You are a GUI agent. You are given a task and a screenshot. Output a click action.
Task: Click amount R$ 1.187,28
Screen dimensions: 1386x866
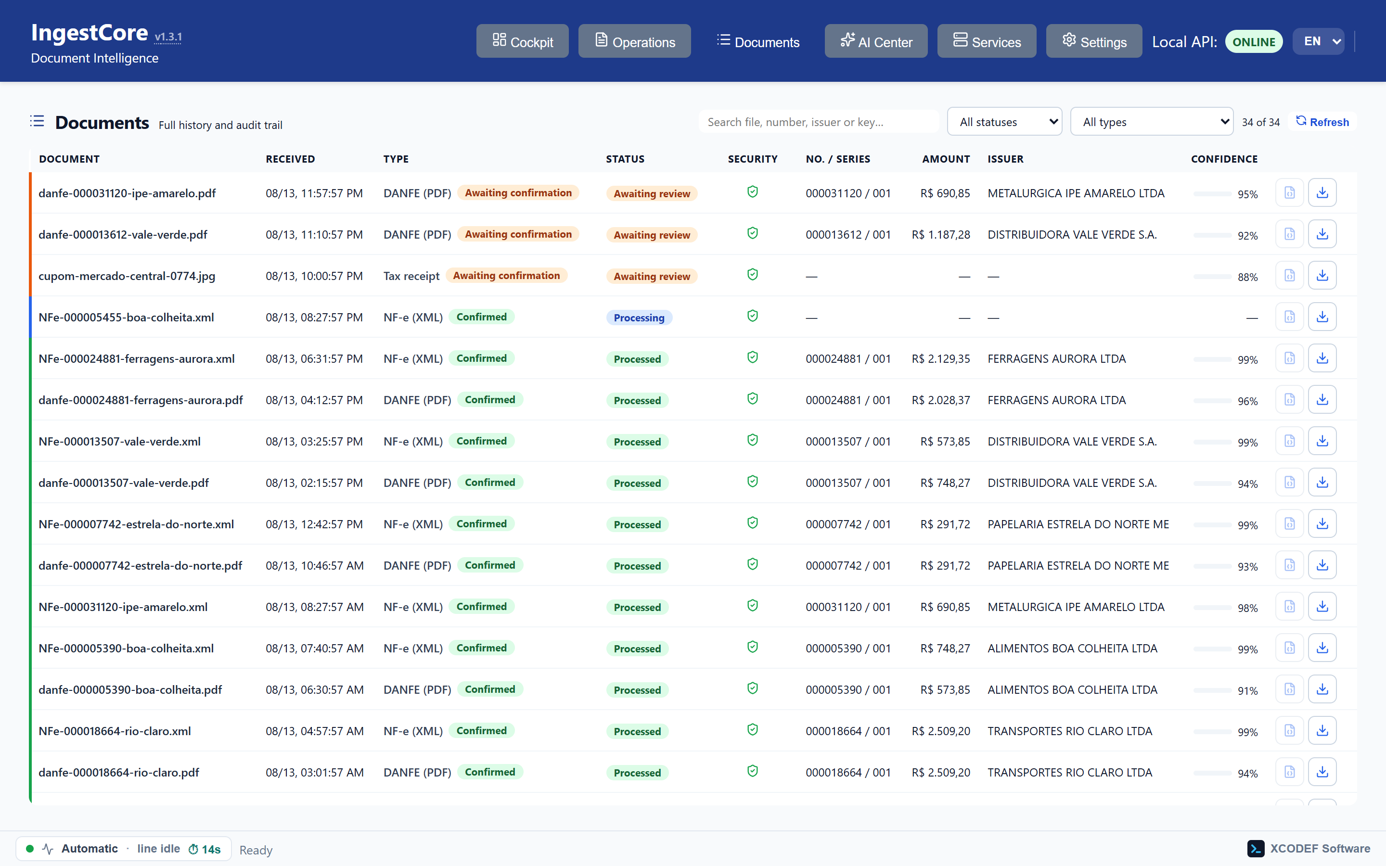(941, 234)
